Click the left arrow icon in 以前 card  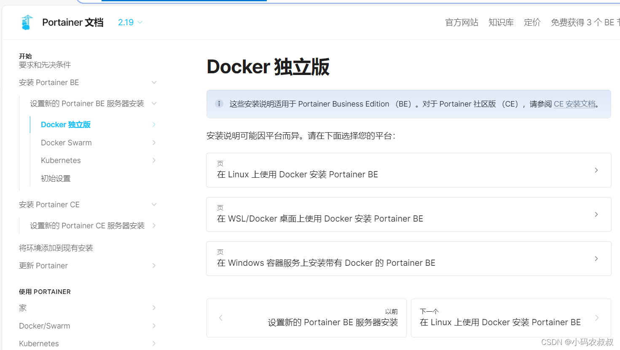(221, 318)
